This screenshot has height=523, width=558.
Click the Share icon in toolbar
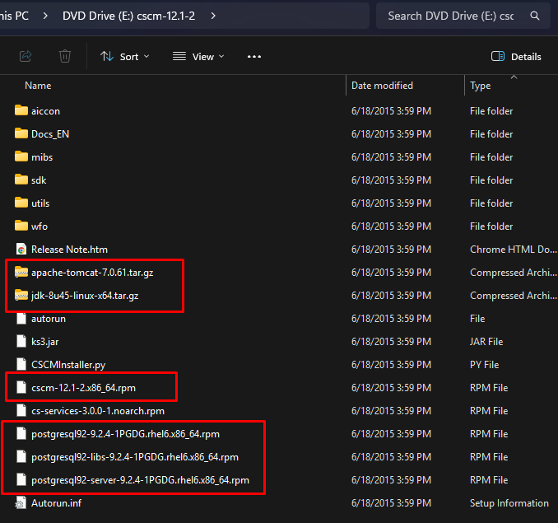pyautogui.click(x=26, y=57)
